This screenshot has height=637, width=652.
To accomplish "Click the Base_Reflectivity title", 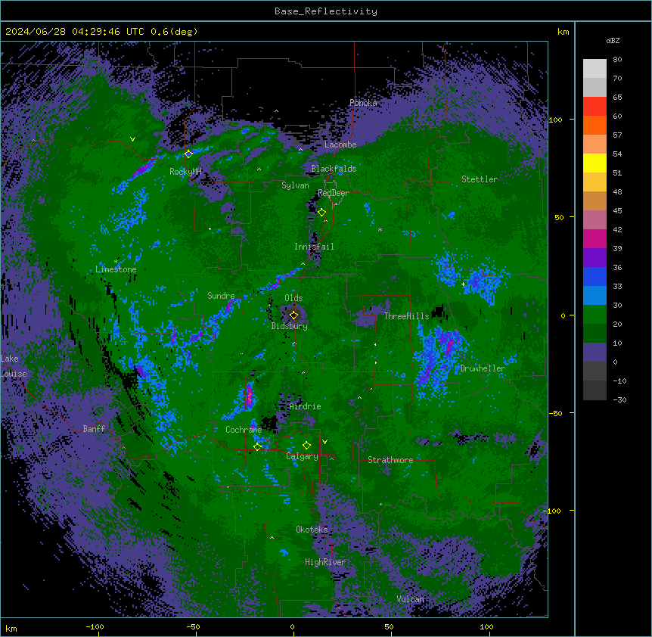I will [x=326, y=11].
